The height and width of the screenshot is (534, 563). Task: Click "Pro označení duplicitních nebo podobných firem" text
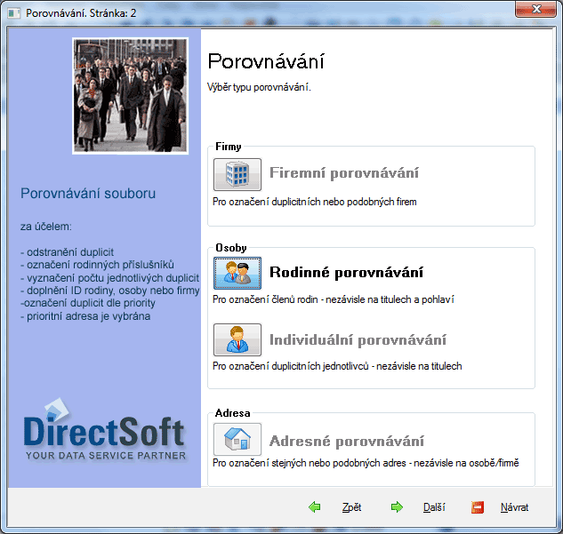tap(315, 202)
